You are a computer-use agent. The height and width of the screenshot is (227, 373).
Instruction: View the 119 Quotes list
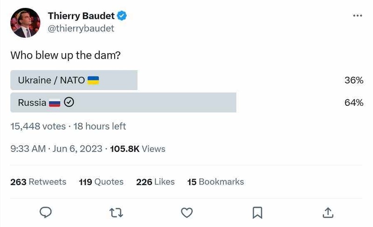tap(101, 182)
